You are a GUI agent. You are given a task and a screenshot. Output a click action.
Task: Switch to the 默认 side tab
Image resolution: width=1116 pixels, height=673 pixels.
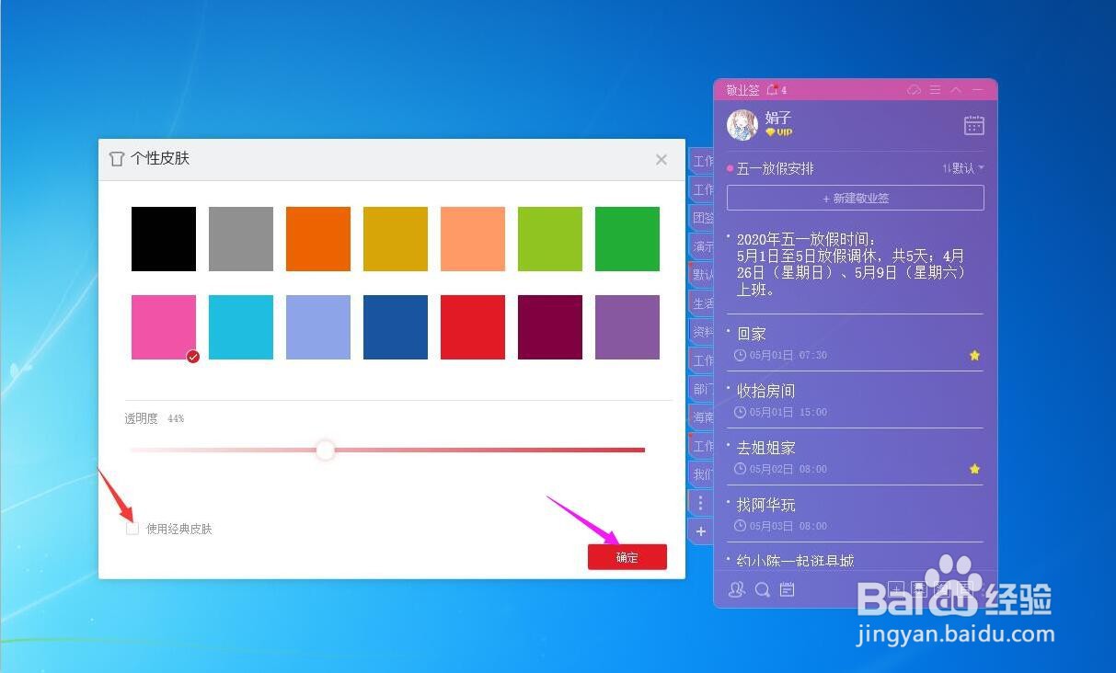tap(701, 275)
